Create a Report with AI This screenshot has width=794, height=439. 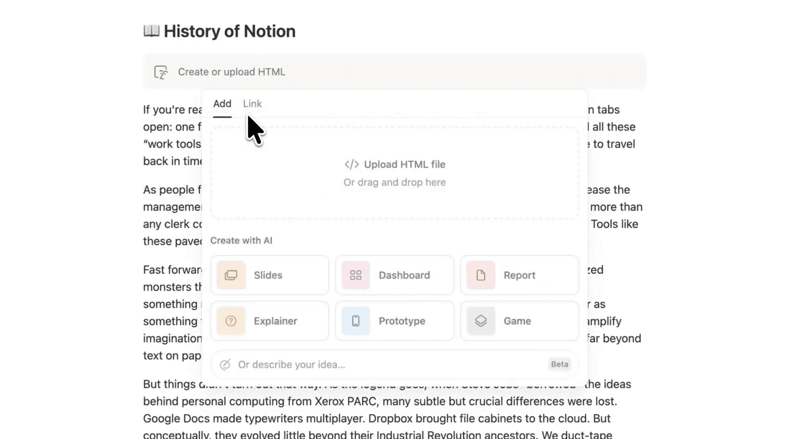(x=519, y=275)
